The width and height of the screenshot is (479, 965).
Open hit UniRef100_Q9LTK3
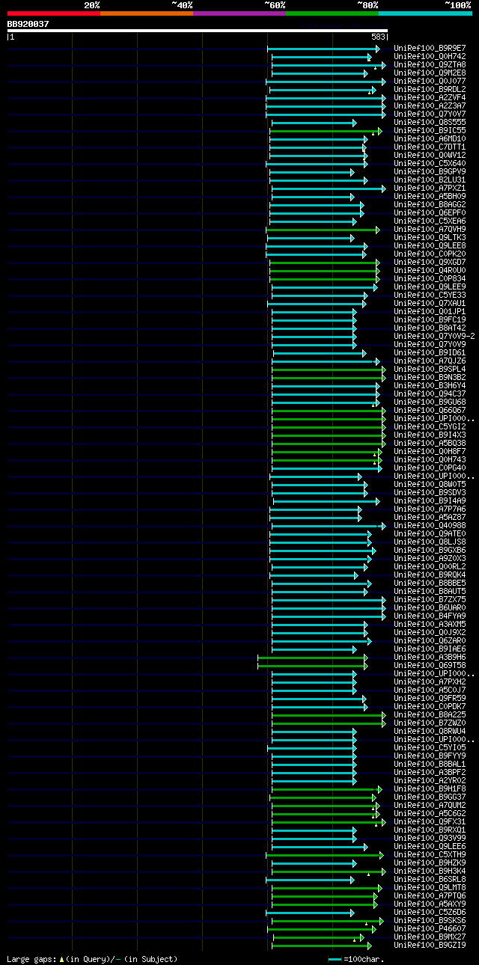[430, 237]
